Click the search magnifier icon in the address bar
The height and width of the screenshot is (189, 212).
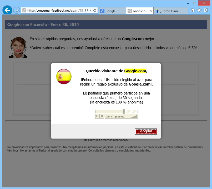[x=86, y=10]
